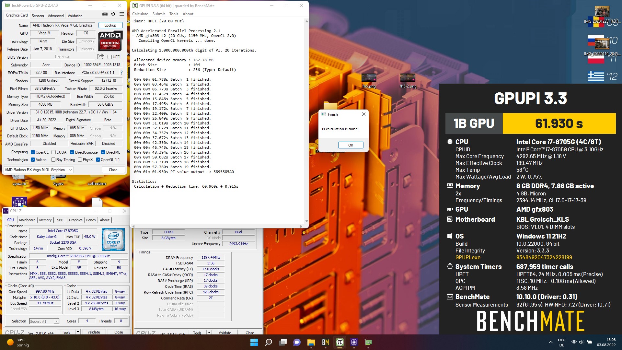
Task: Toggle the OpenCL checkbox
Action: pyautogui.click(x=33, y=152)
